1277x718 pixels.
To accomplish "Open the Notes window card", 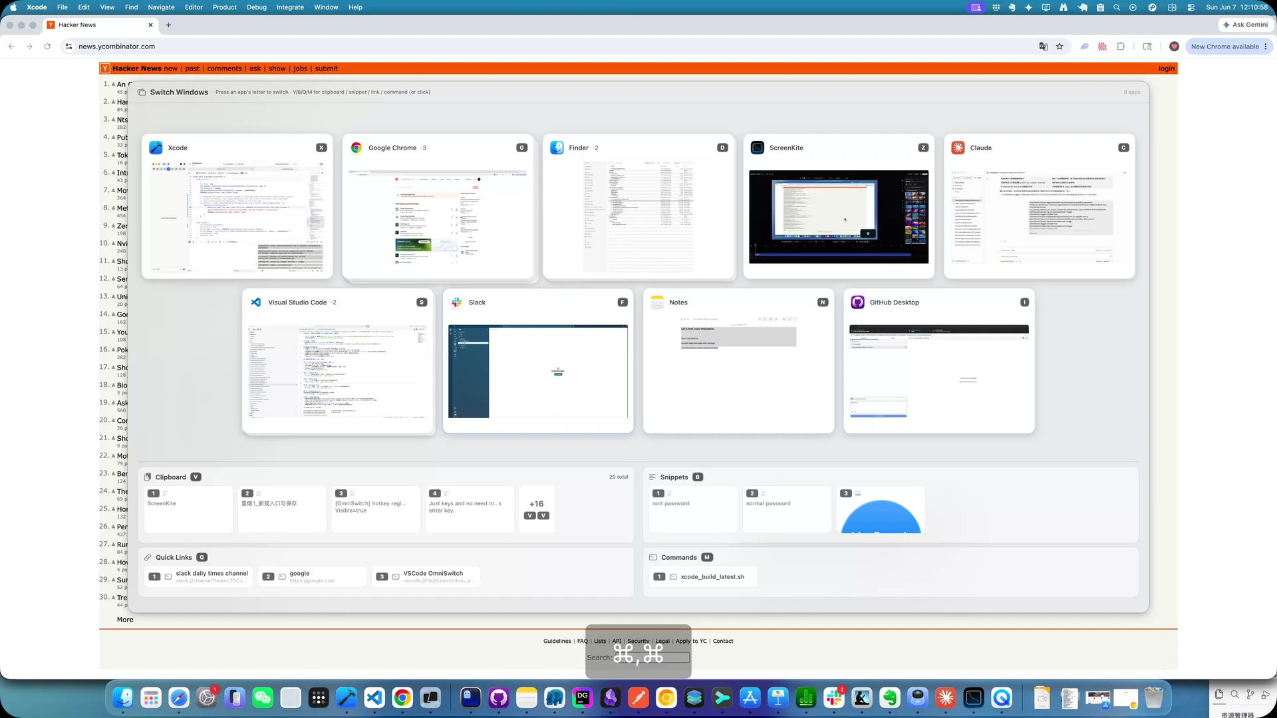I will click(x=738, y=361).
